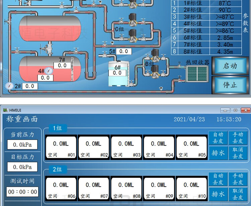
Task: Click the 5# value input field
Action: [123, 51]
